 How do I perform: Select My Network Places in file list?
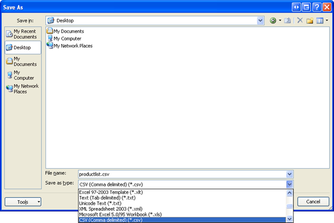[69, 46]
